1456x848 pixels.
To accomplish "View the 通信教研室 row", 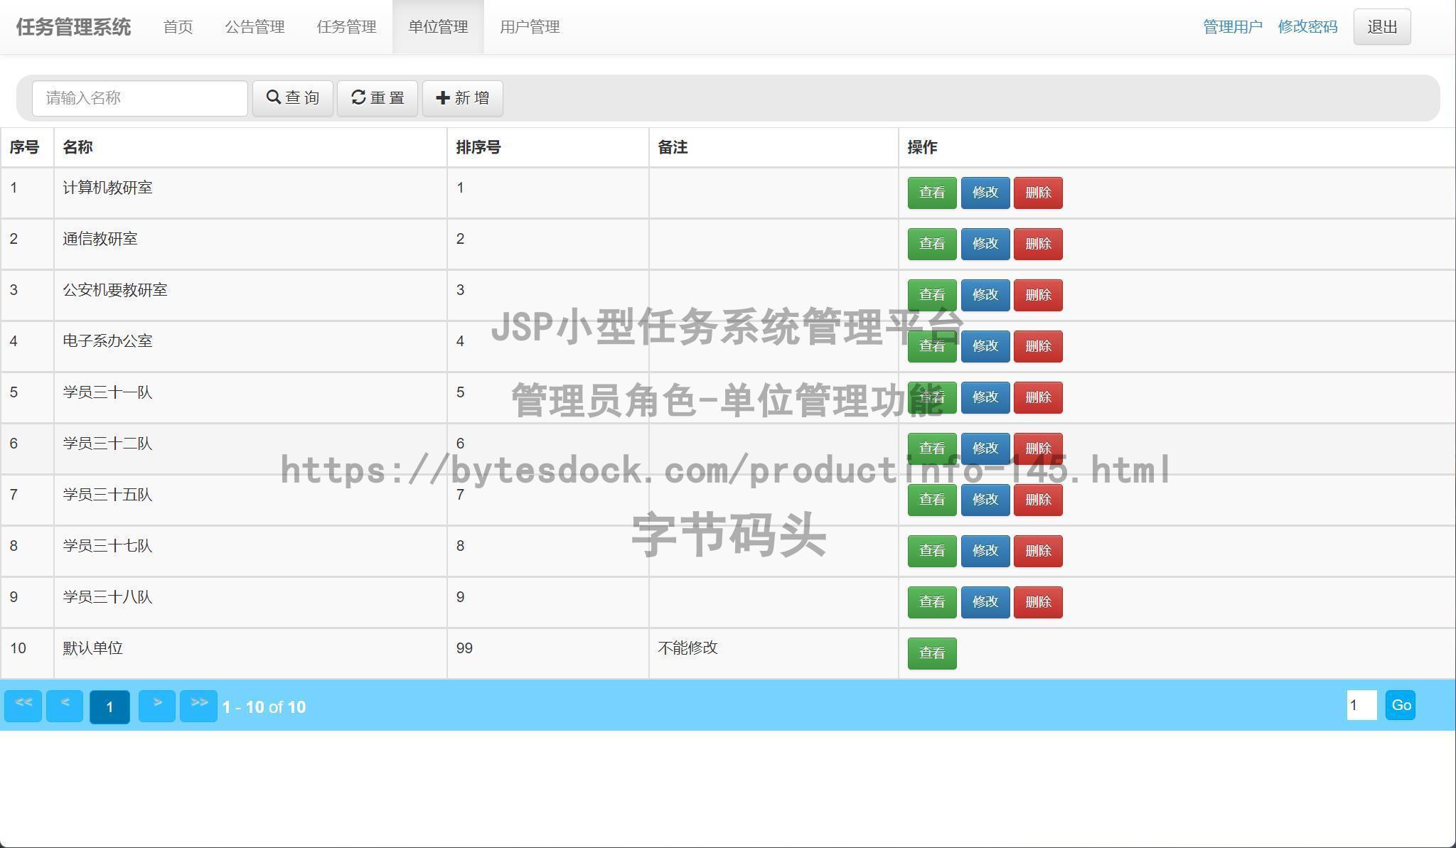I will point(932,244).
